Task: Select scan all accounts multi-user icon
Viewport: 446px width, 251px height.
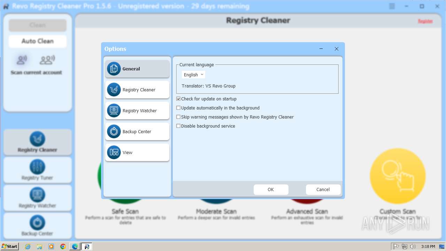Action: tap(47, 60)
